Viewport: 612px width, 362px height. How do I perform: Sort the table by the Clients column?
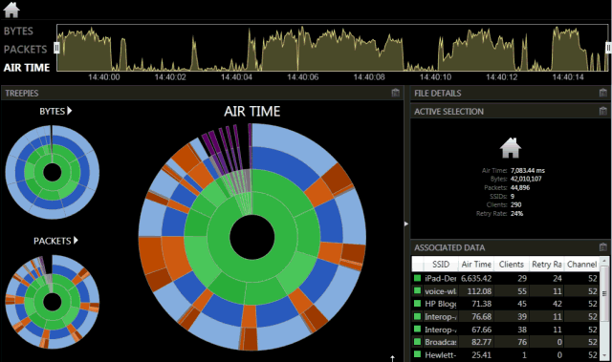(x=512, y=265)
